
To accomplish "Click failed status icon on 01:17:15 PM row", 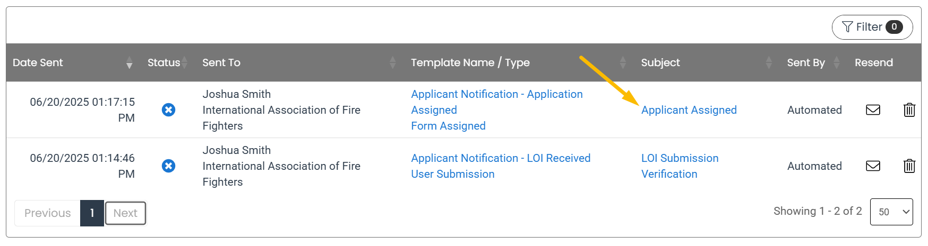I will pos(168,110).
